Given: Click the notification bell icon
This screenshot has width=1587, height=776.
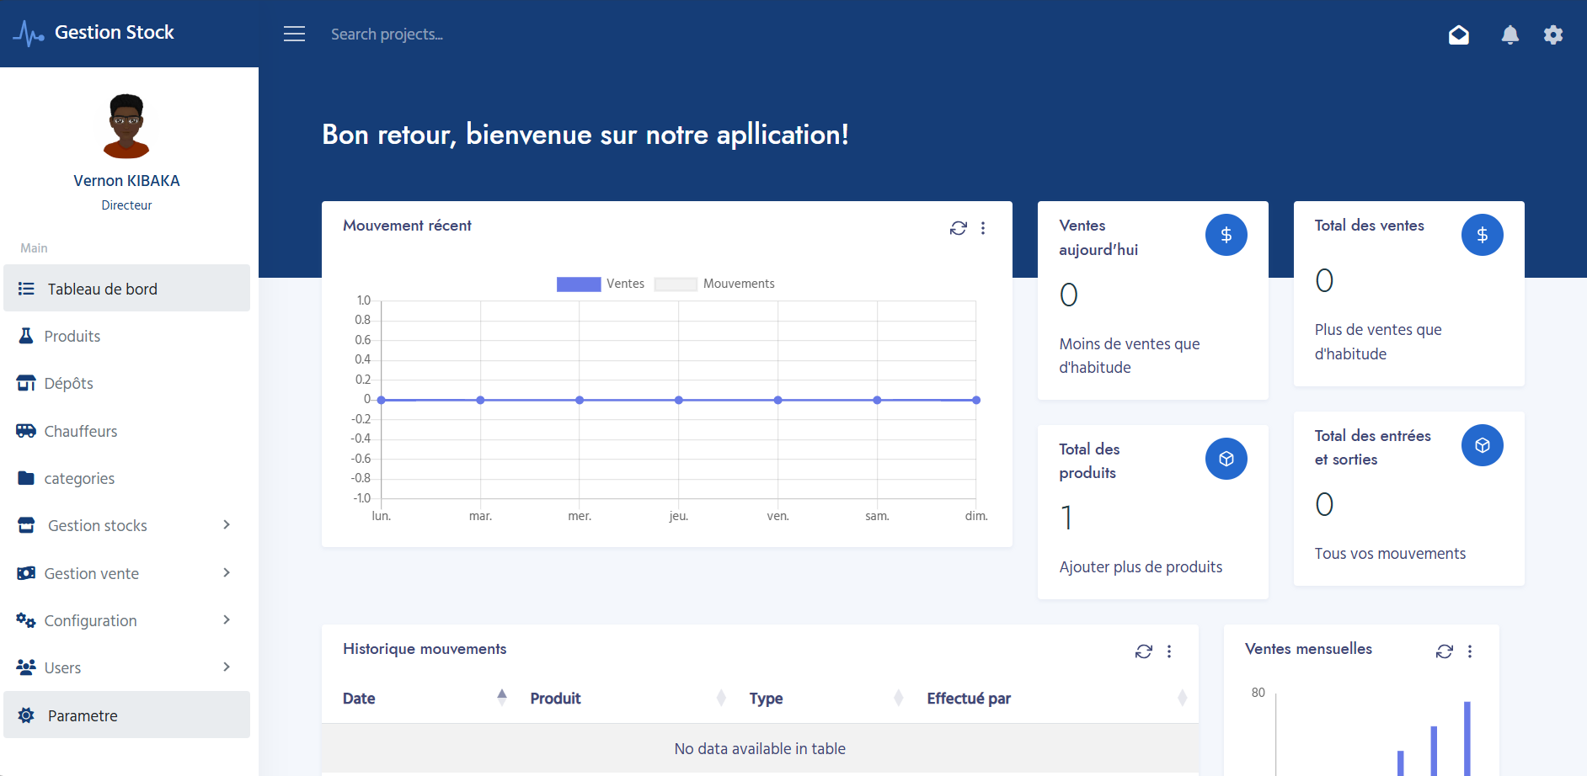Looking at the screenshot, I should tap(1510, 35).
